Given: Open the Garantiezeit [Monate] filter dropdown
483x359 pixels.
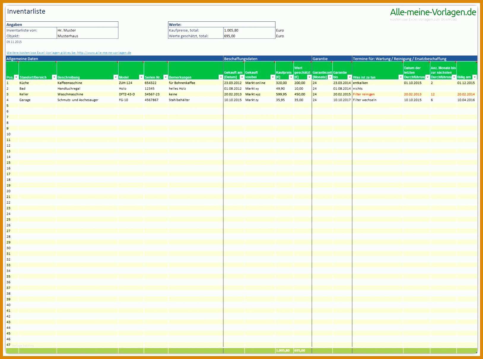Looking at the screenshot, I should pos(330,77).
